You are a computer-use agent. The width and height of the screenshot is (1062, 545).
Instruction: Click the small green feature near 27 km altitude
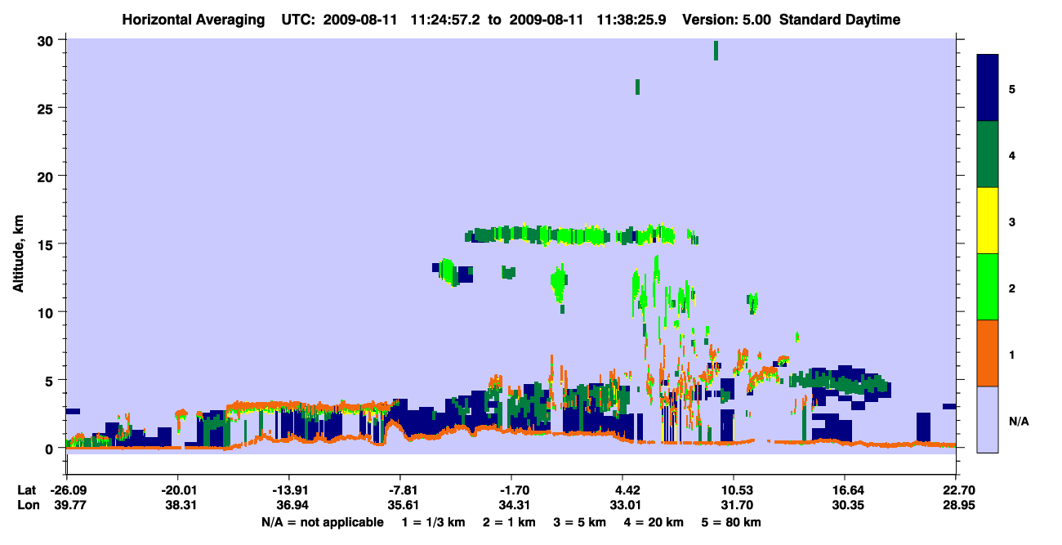(637, 87)
